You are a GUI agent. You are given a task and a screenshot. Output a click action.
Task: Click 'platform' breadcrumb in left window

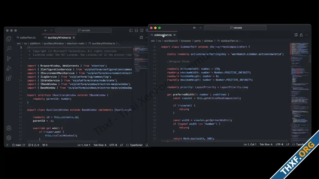(35, 43)
